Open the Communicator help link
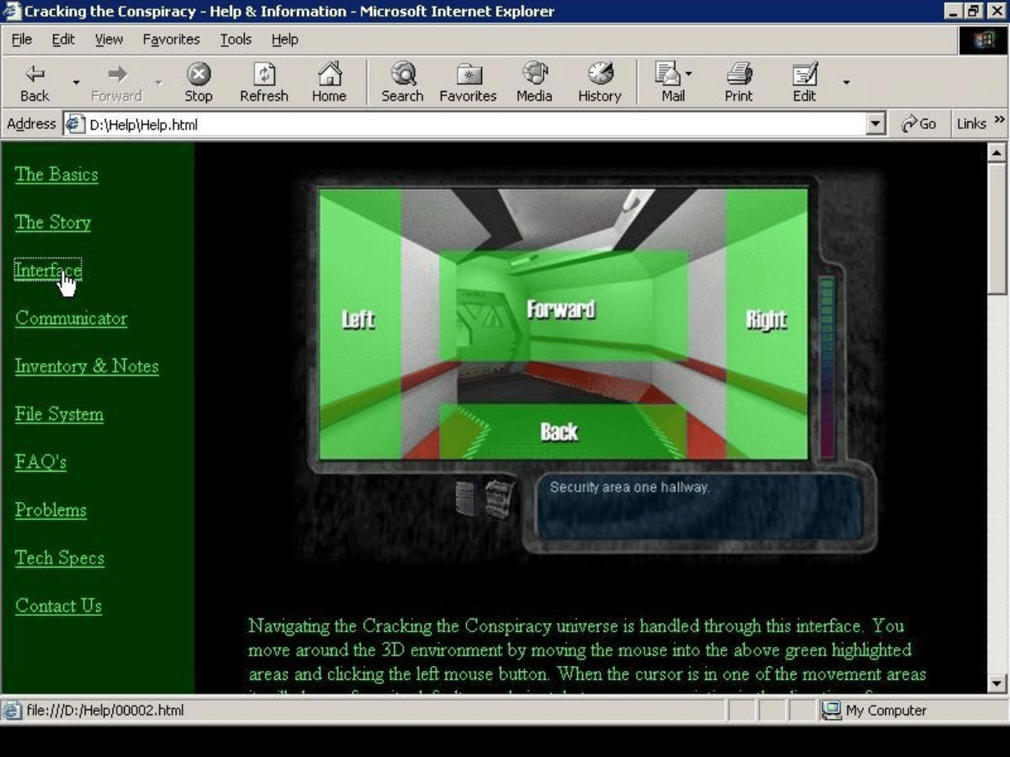 click(x=72, y=318)
